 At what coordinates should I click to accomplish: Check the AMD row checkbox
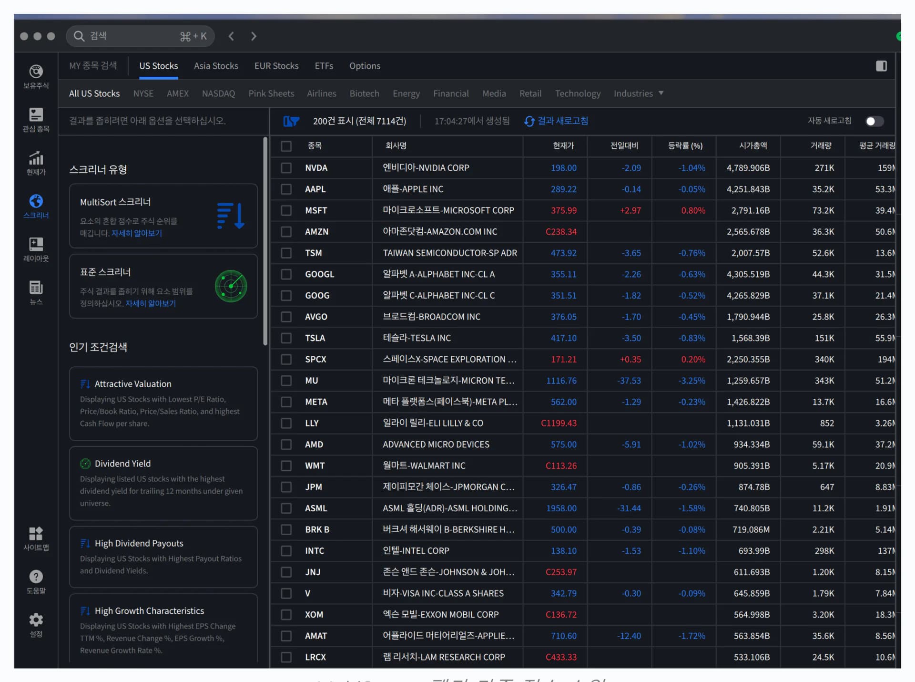click(286, 444)
